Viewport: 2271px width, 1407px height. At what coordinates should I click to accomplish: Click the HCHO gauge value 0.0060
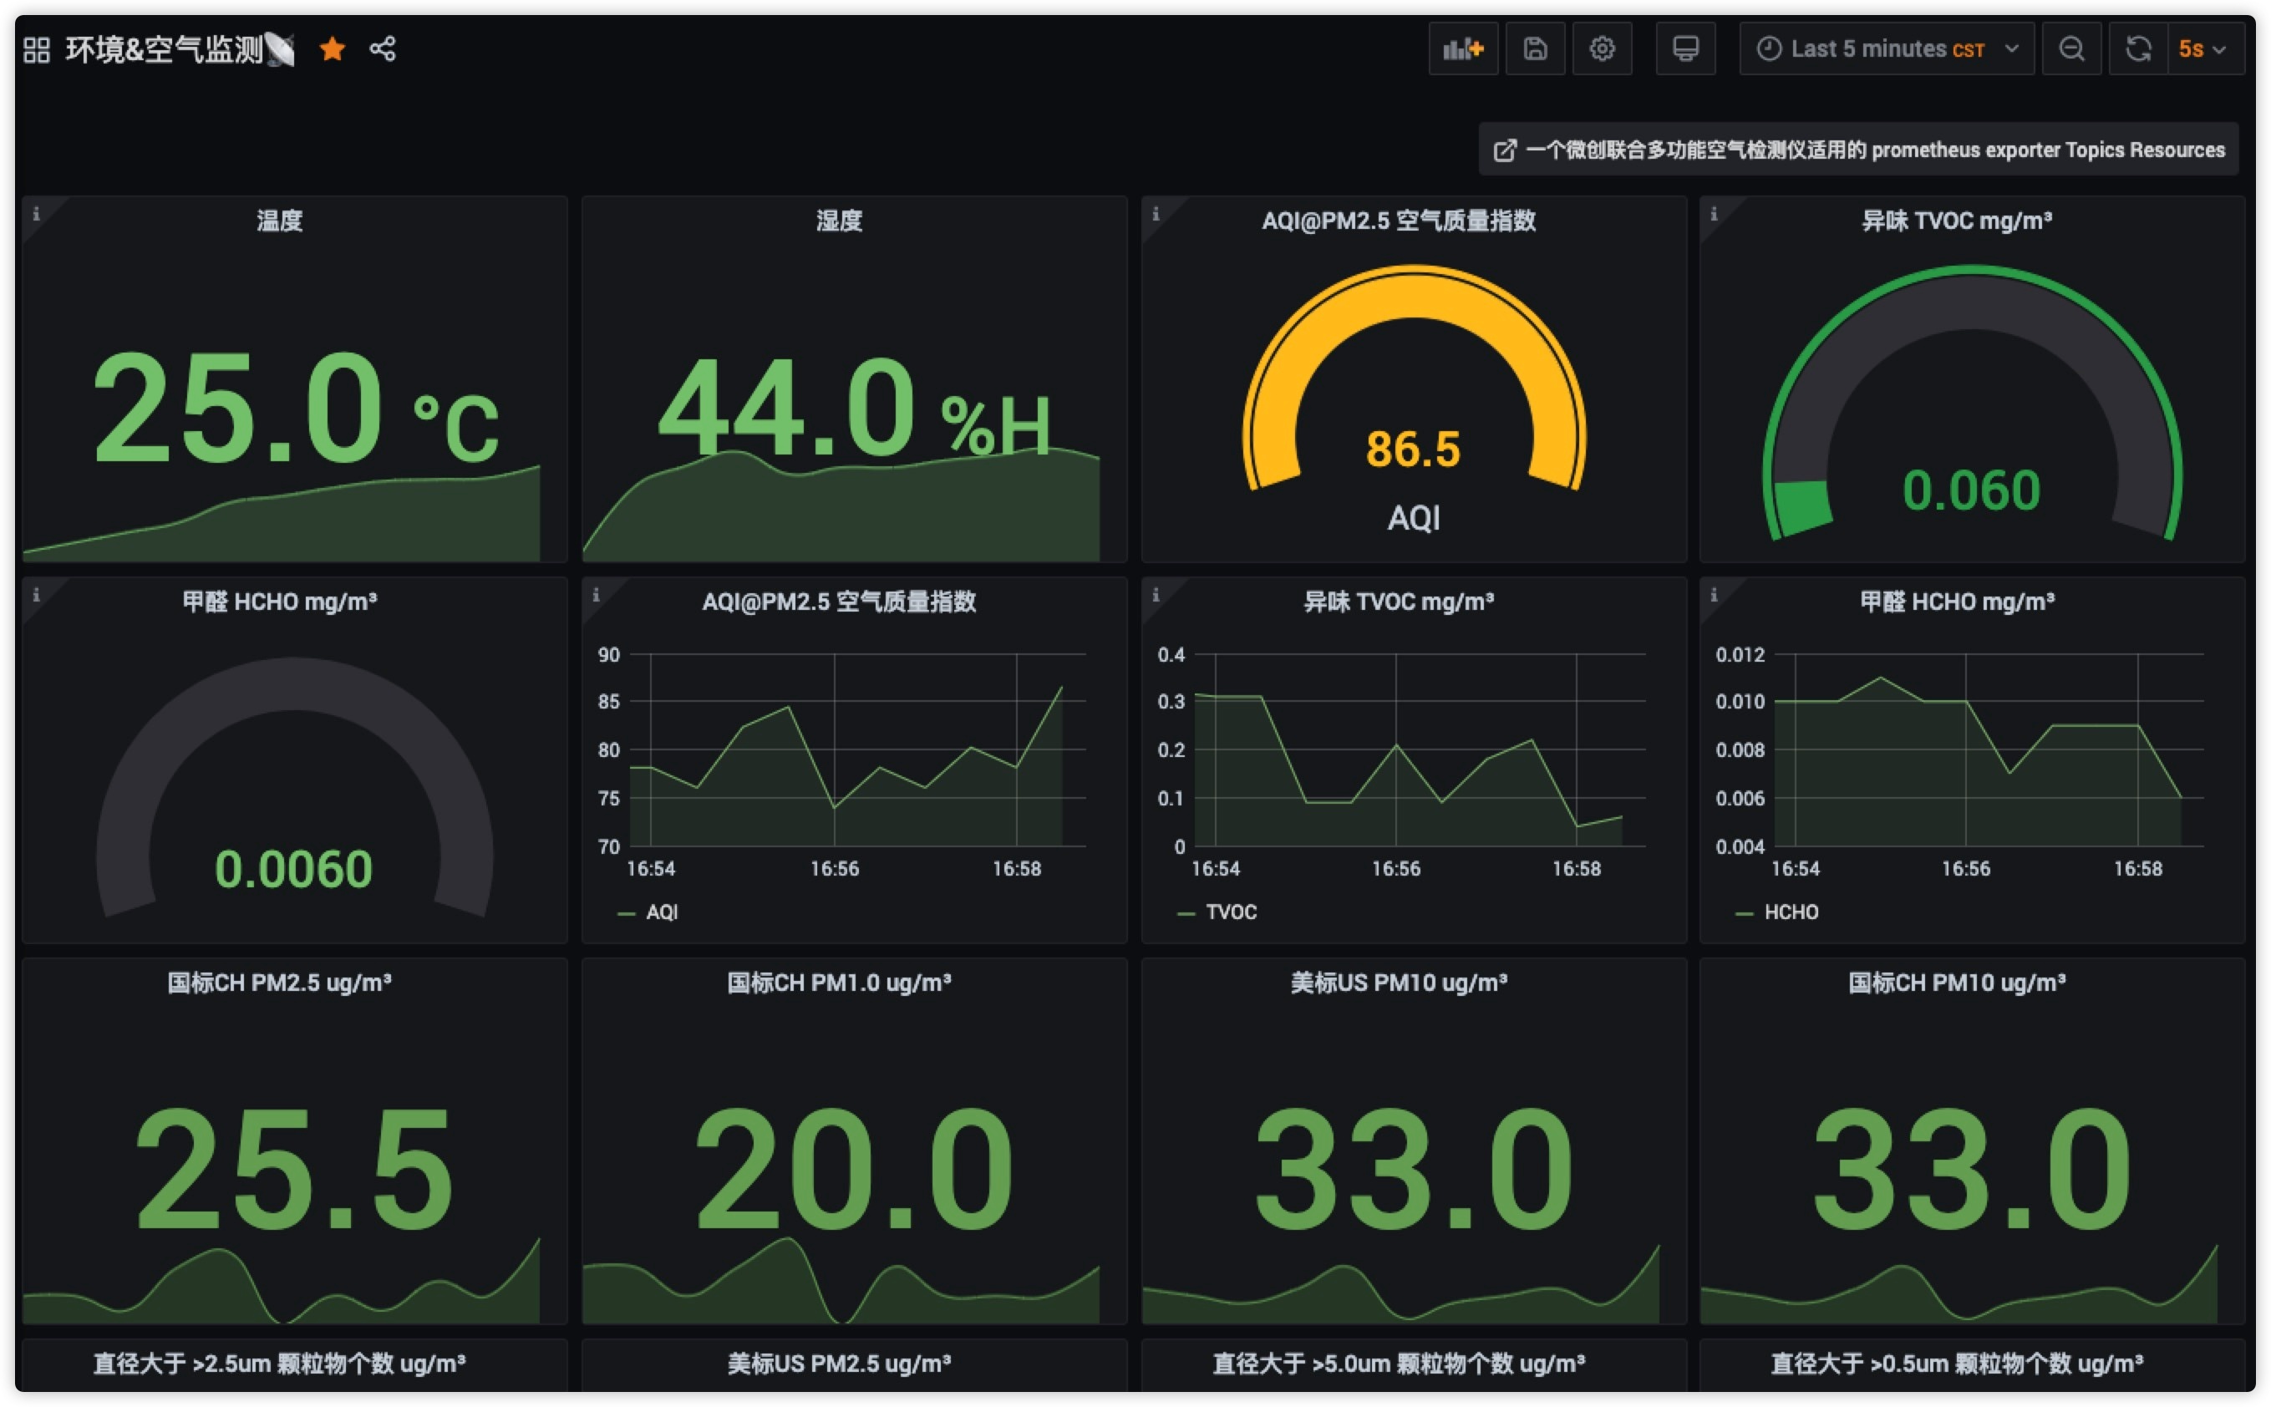[294, 869]
